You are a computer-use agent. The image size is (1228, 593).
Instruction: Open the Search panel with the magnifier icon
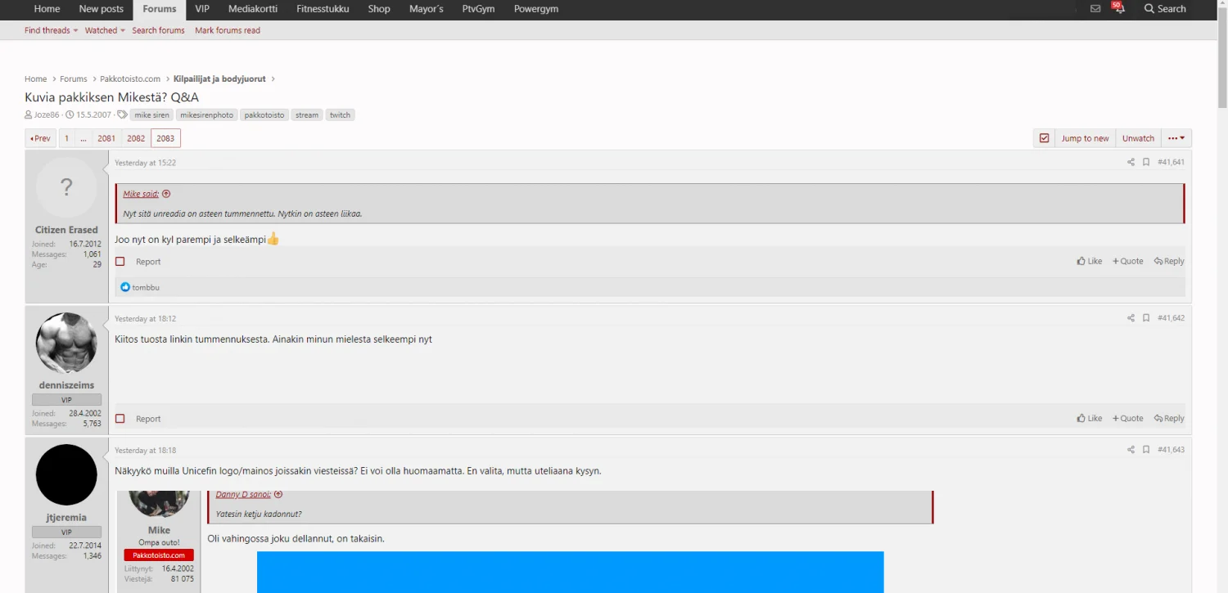pyautogui.click(x=1164, y=9)
